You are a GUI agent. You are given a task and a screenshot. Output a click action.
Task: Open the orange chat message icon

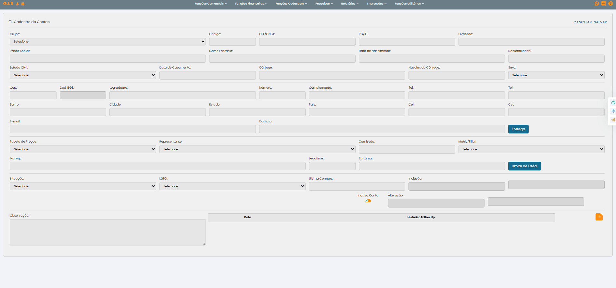point(603,4)
